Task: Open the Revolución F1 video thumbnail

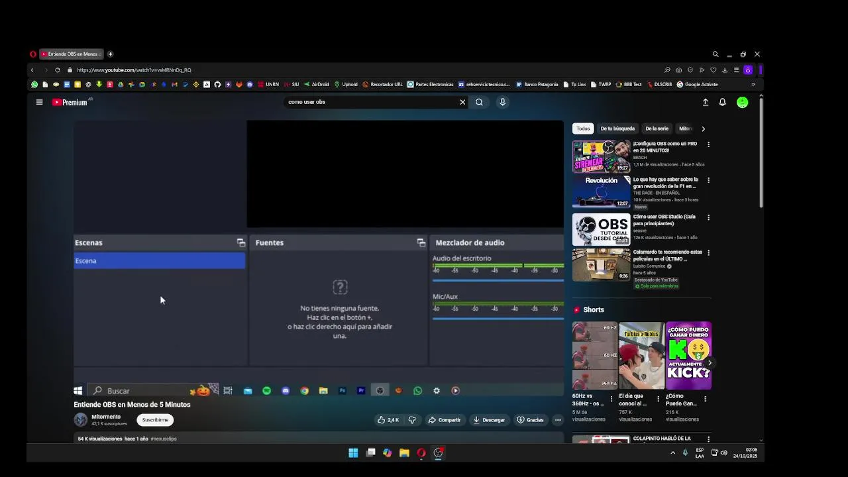Action: click(x=602, y=192)
